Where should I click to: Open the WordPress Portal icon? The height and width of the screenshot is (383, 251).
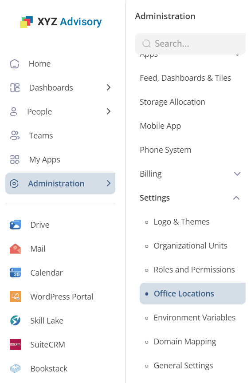[15, 296]
